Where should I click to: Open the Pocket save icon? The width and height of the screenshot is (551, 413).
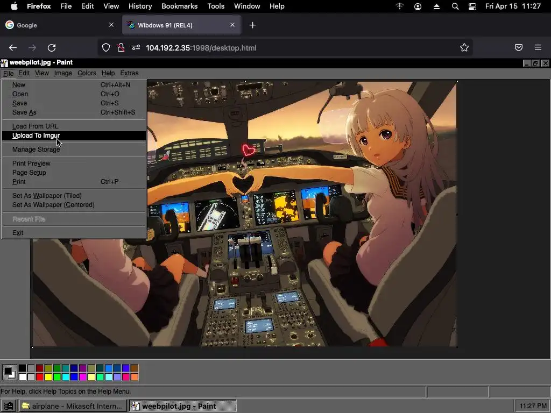(x=519, y=48)
